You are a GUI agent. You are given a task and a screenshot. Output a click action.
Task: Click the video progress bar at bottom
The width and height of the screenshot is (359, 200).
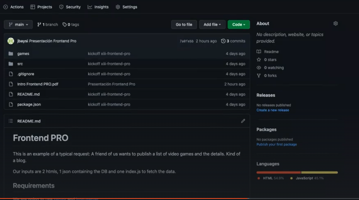[179, 198]
